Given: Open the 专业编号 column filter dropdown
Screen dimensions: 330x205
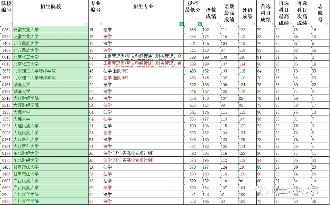Looking at the screenshot, I should 101,24.
